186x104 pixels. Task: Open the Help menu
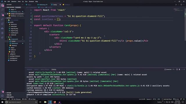[x=36, y=1]
